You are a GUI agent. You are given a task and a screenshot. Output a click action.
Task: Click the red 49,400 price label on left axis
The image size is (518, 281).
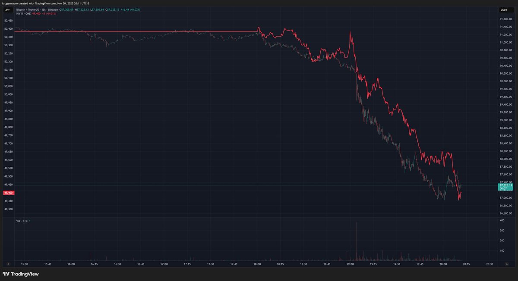[x=8, y=193]
